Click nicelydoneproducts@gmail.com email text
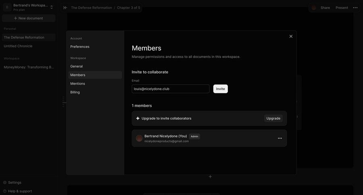 point(167,141)
